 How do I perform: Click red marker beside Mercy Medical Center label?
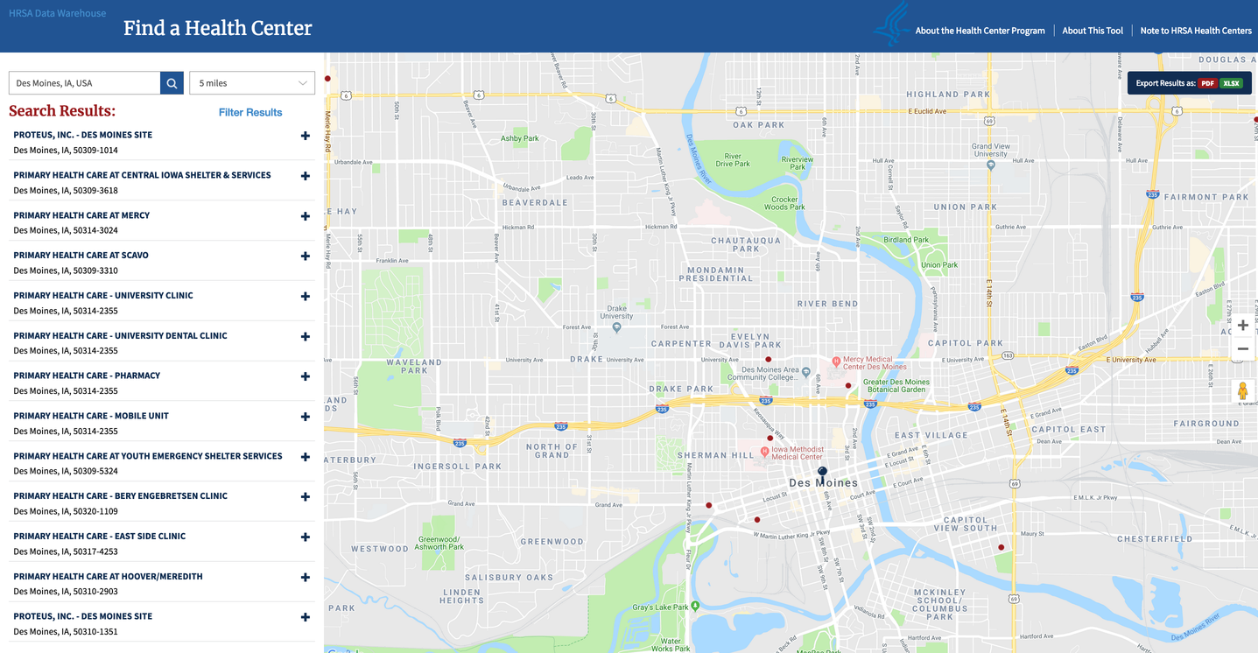(x=847, y=385)
